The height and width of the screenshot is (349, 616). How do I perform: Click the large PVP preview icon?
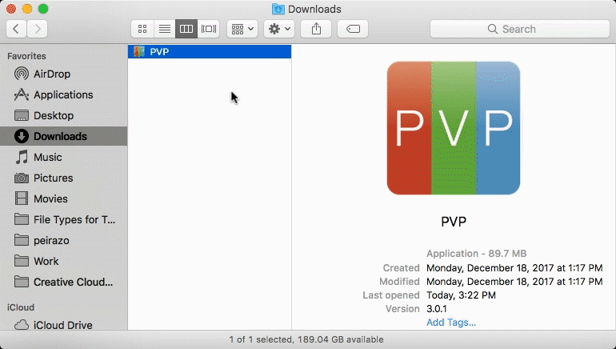[454, 128]
